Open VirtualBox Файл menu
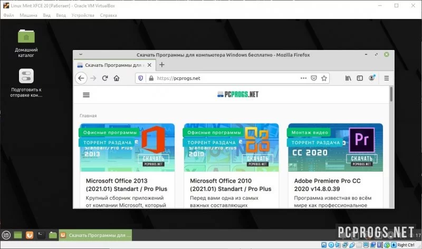422x249 pixels. (x=8, y=15)
